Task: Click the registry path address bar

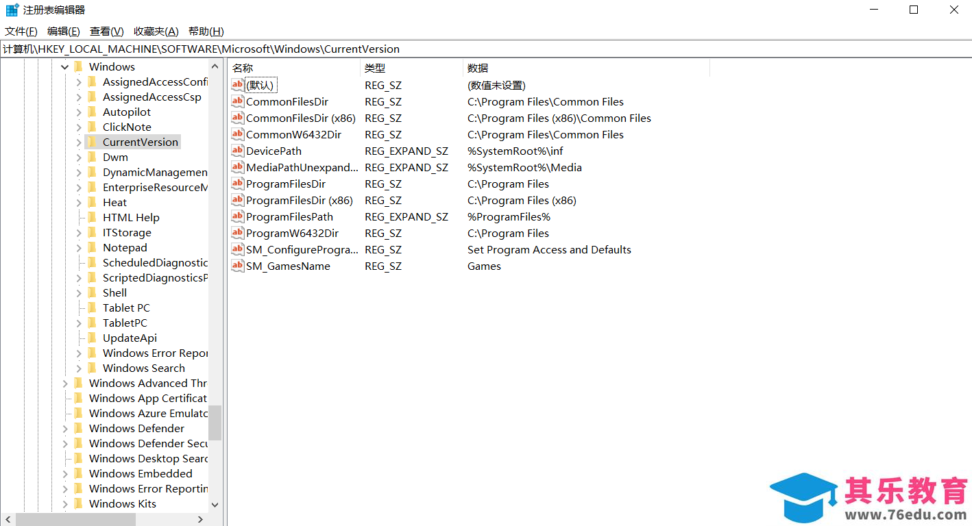Action: click(486, 49)
